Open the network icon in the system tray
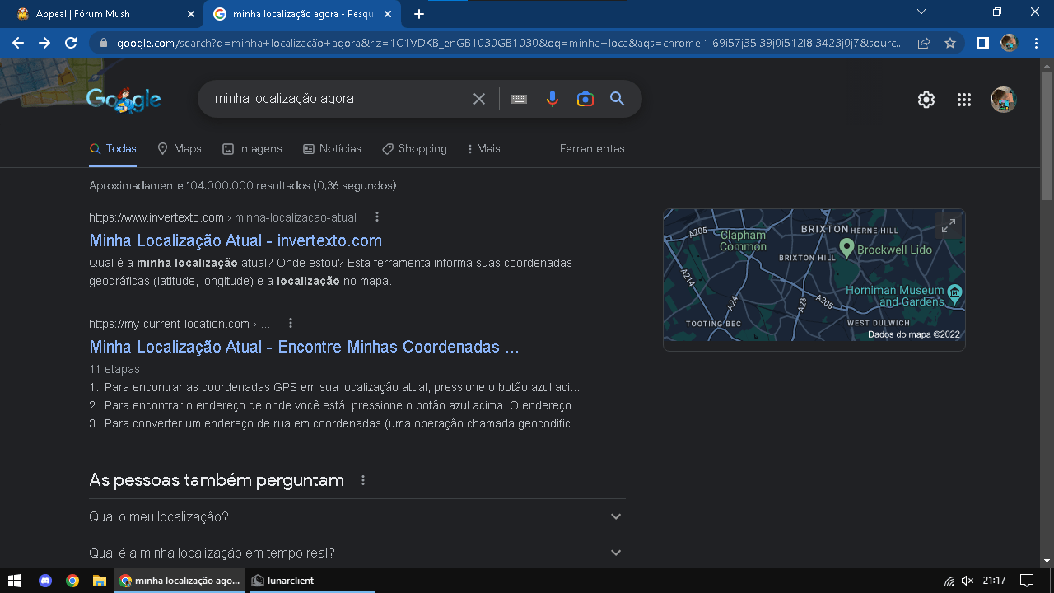 (x=949, y=581)
